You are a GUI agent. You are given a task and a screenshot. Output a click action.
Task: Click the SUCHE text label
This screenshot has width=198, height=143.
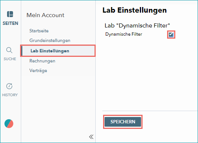click(x=10, y=59)
